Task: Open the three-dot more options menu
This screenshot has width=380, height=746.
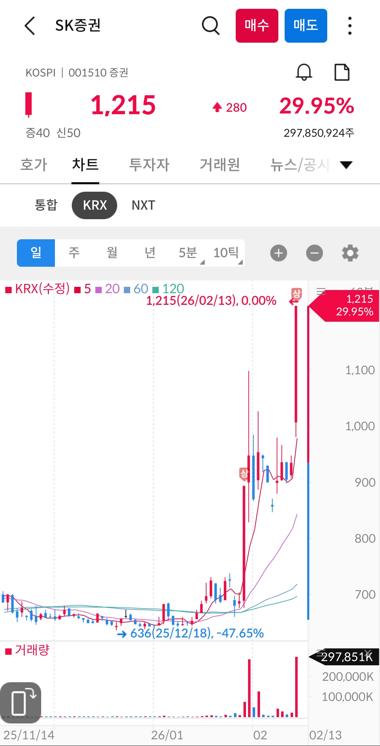Action: pos(349,26)
